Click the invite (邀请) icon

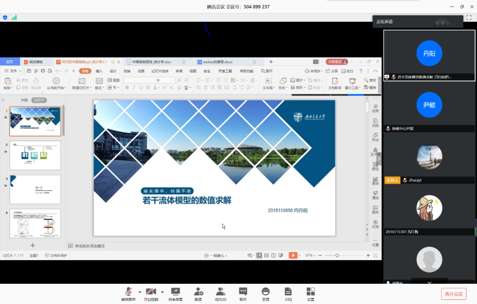pos(198,292)
